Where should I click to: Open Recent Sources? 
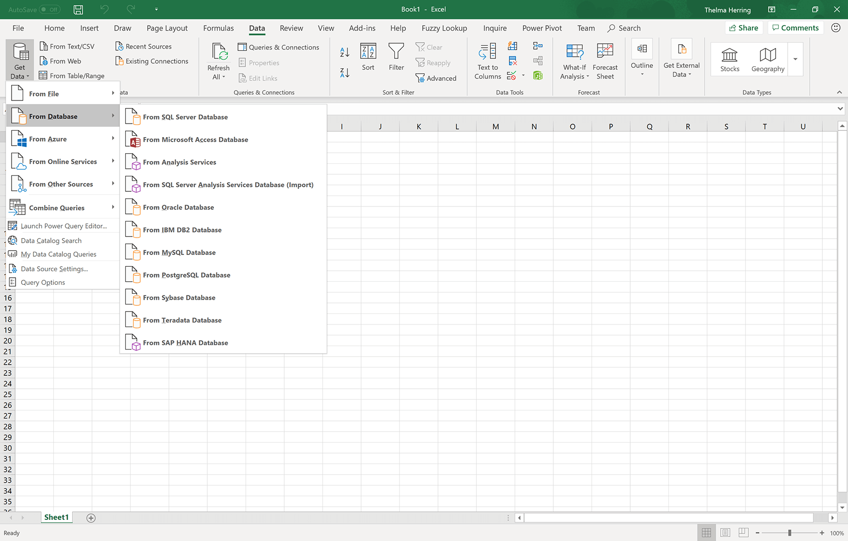click(144, 46)
